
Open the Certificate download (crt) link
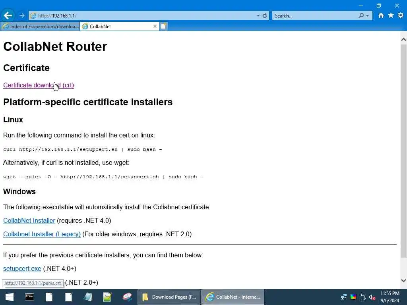(x=39, y=85)
